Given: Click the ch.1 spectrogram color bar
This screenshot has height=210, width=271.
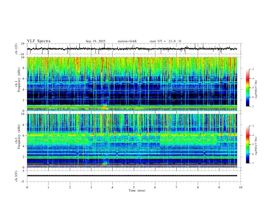Looking at the screenshot, I should pos(247,88).
